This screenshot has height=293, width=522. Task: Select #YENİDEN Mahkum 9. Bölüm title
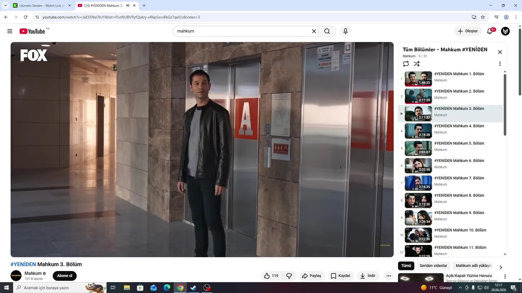(x=459, y=213)
